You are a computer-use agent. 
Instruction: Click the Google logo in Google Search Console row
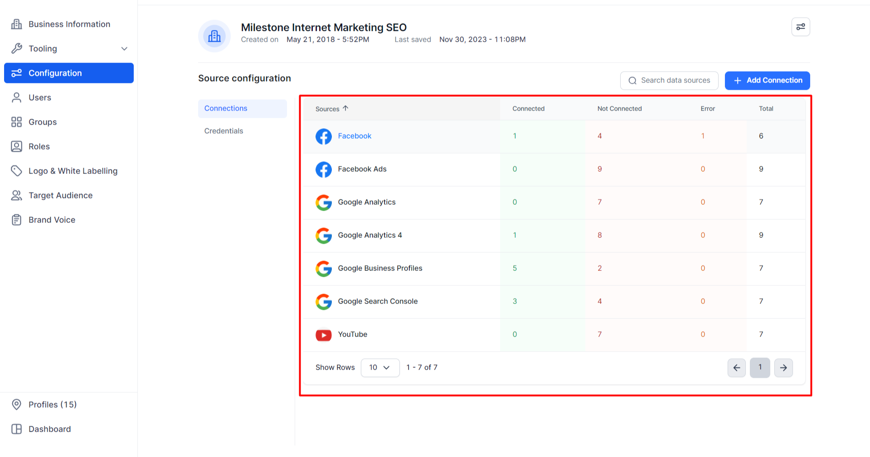point(324,302)
